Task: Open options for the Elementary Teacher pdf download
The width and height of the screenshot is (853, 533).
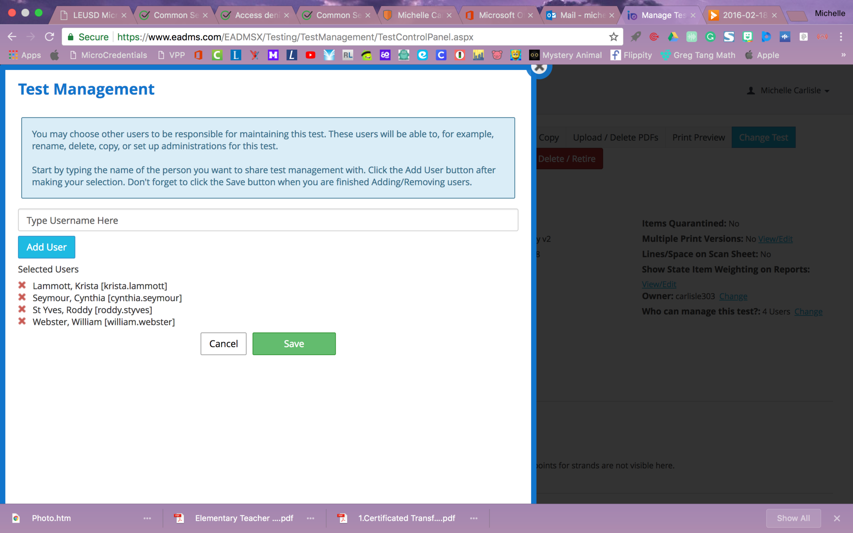Action: (310, 518)
